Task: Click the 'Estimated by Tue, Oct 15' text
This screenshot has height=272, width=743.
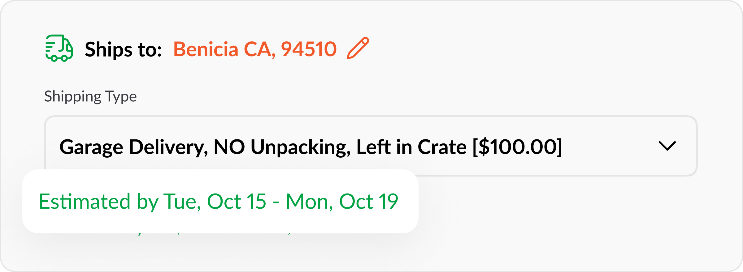Action: 152,202
